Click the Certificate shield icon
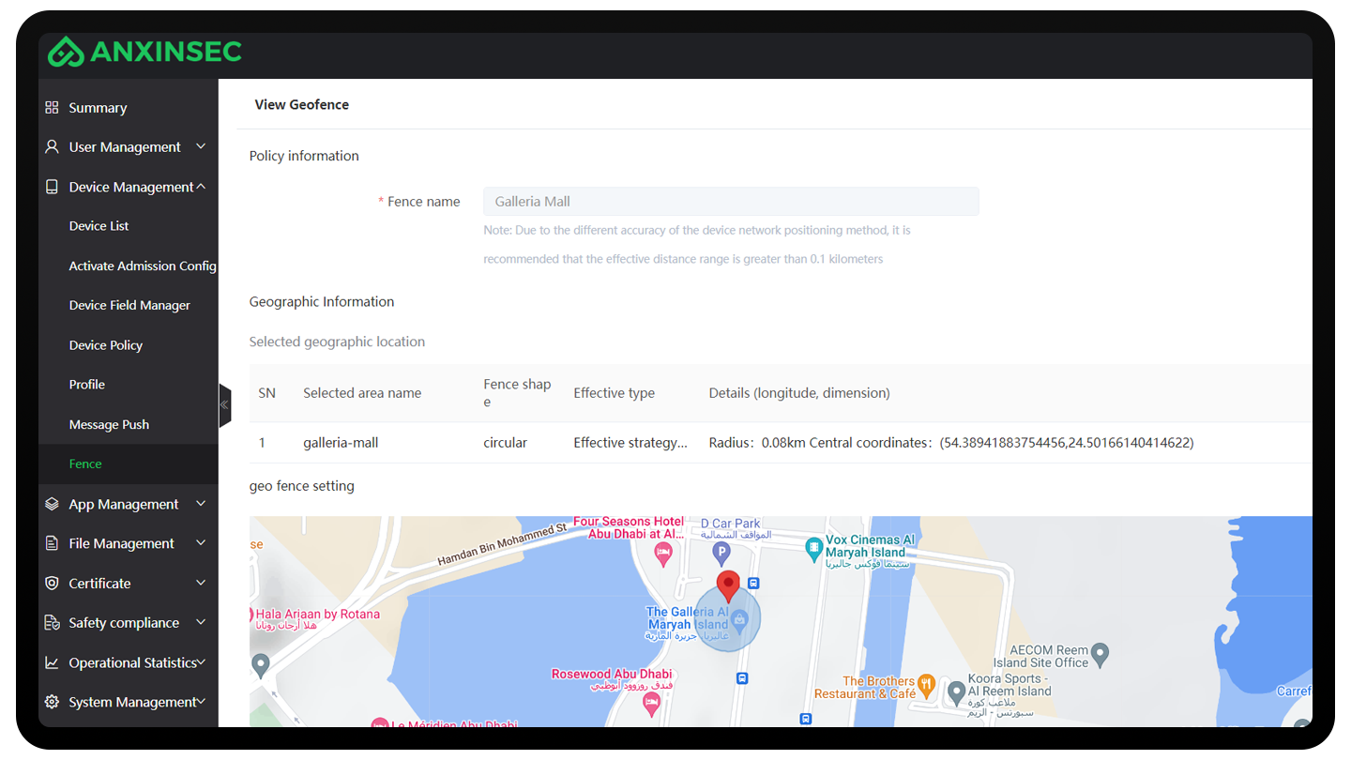Viewport: 1351px width, 760px height. (x=52, y=584)
